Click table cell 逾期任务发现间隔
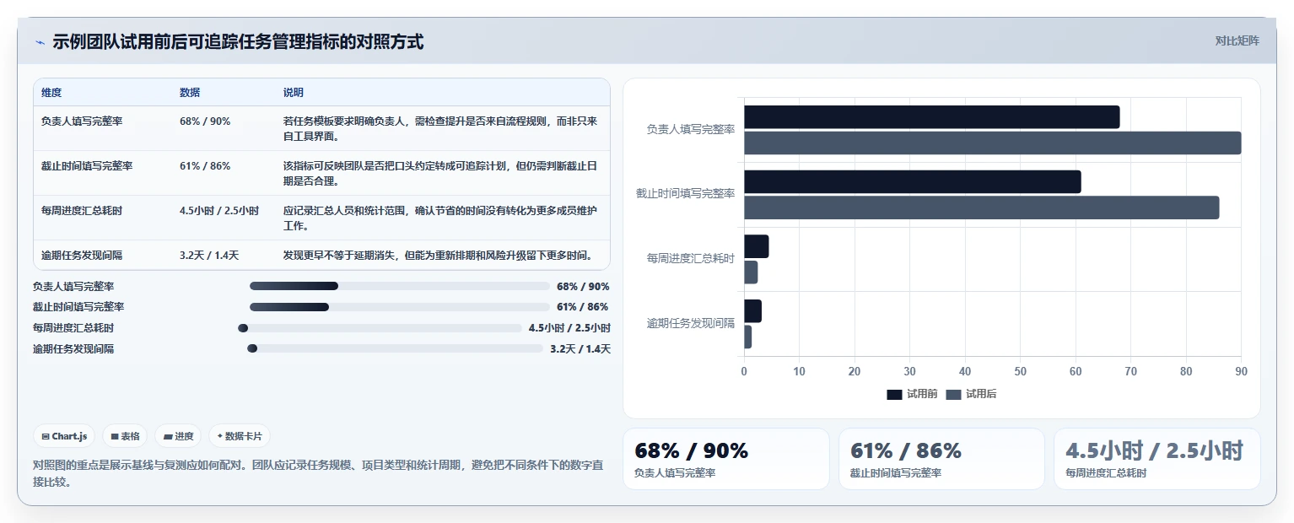 (82, 256)
